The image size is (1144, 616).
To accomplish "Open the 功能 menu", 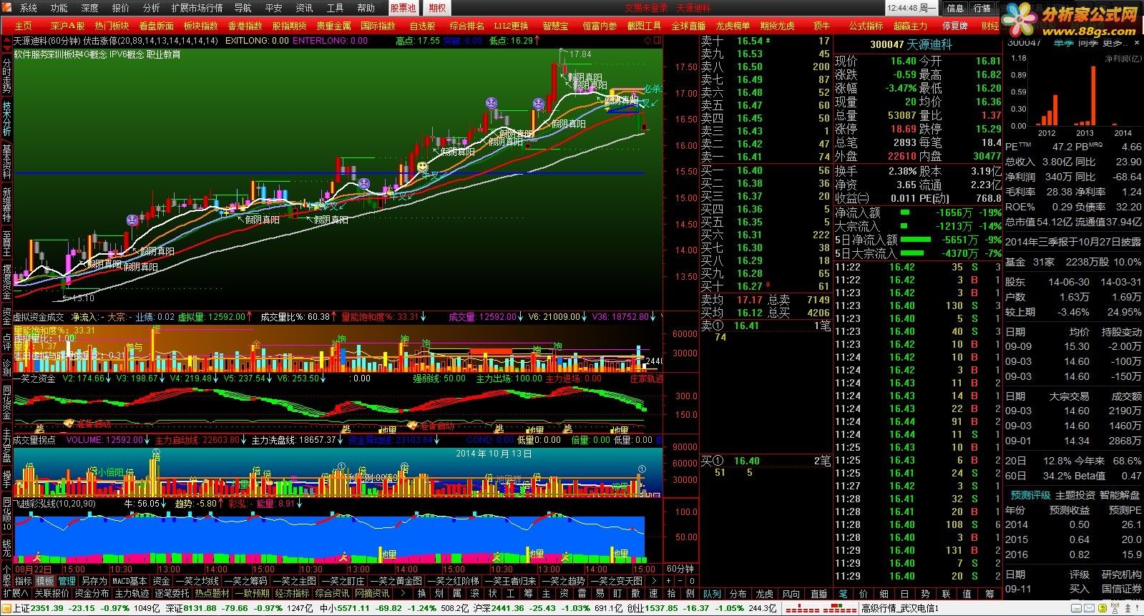I will coord(59,8).
